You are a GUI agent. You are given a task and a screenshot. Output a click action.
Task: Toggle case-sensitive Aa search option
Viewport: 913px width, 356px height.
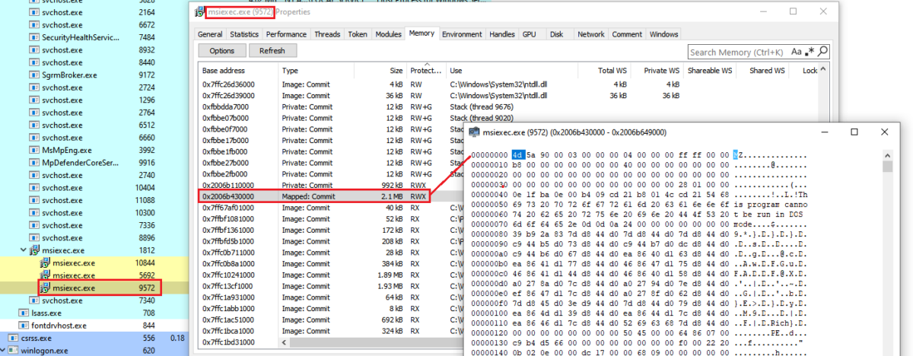[797, 52]
